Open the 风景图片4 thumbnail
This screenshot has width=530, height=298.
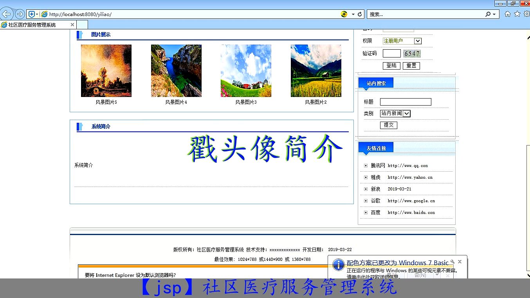tap(176, 71)
